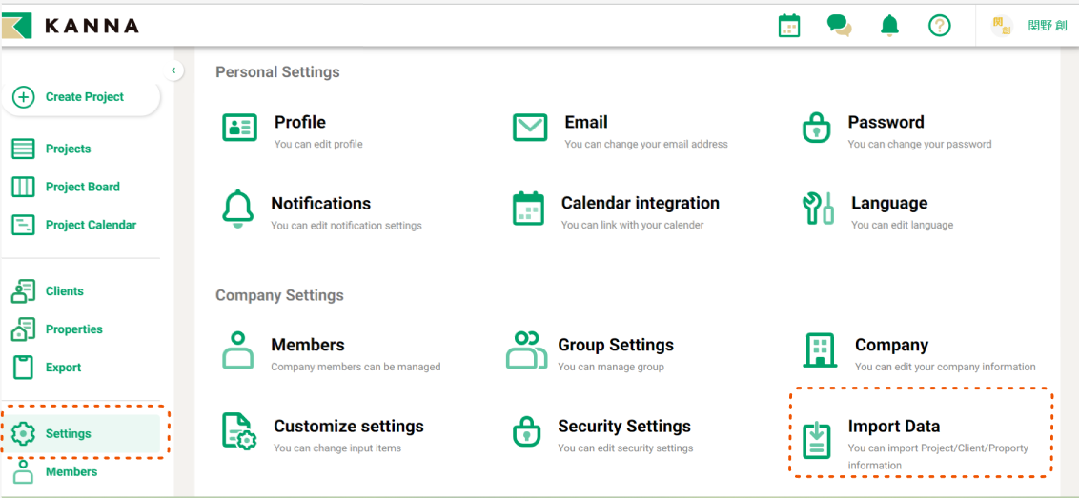Click the Security Settings lock icon
Image resolution: width=1079 pixels, height=498 pixels.
coord(527,431)
